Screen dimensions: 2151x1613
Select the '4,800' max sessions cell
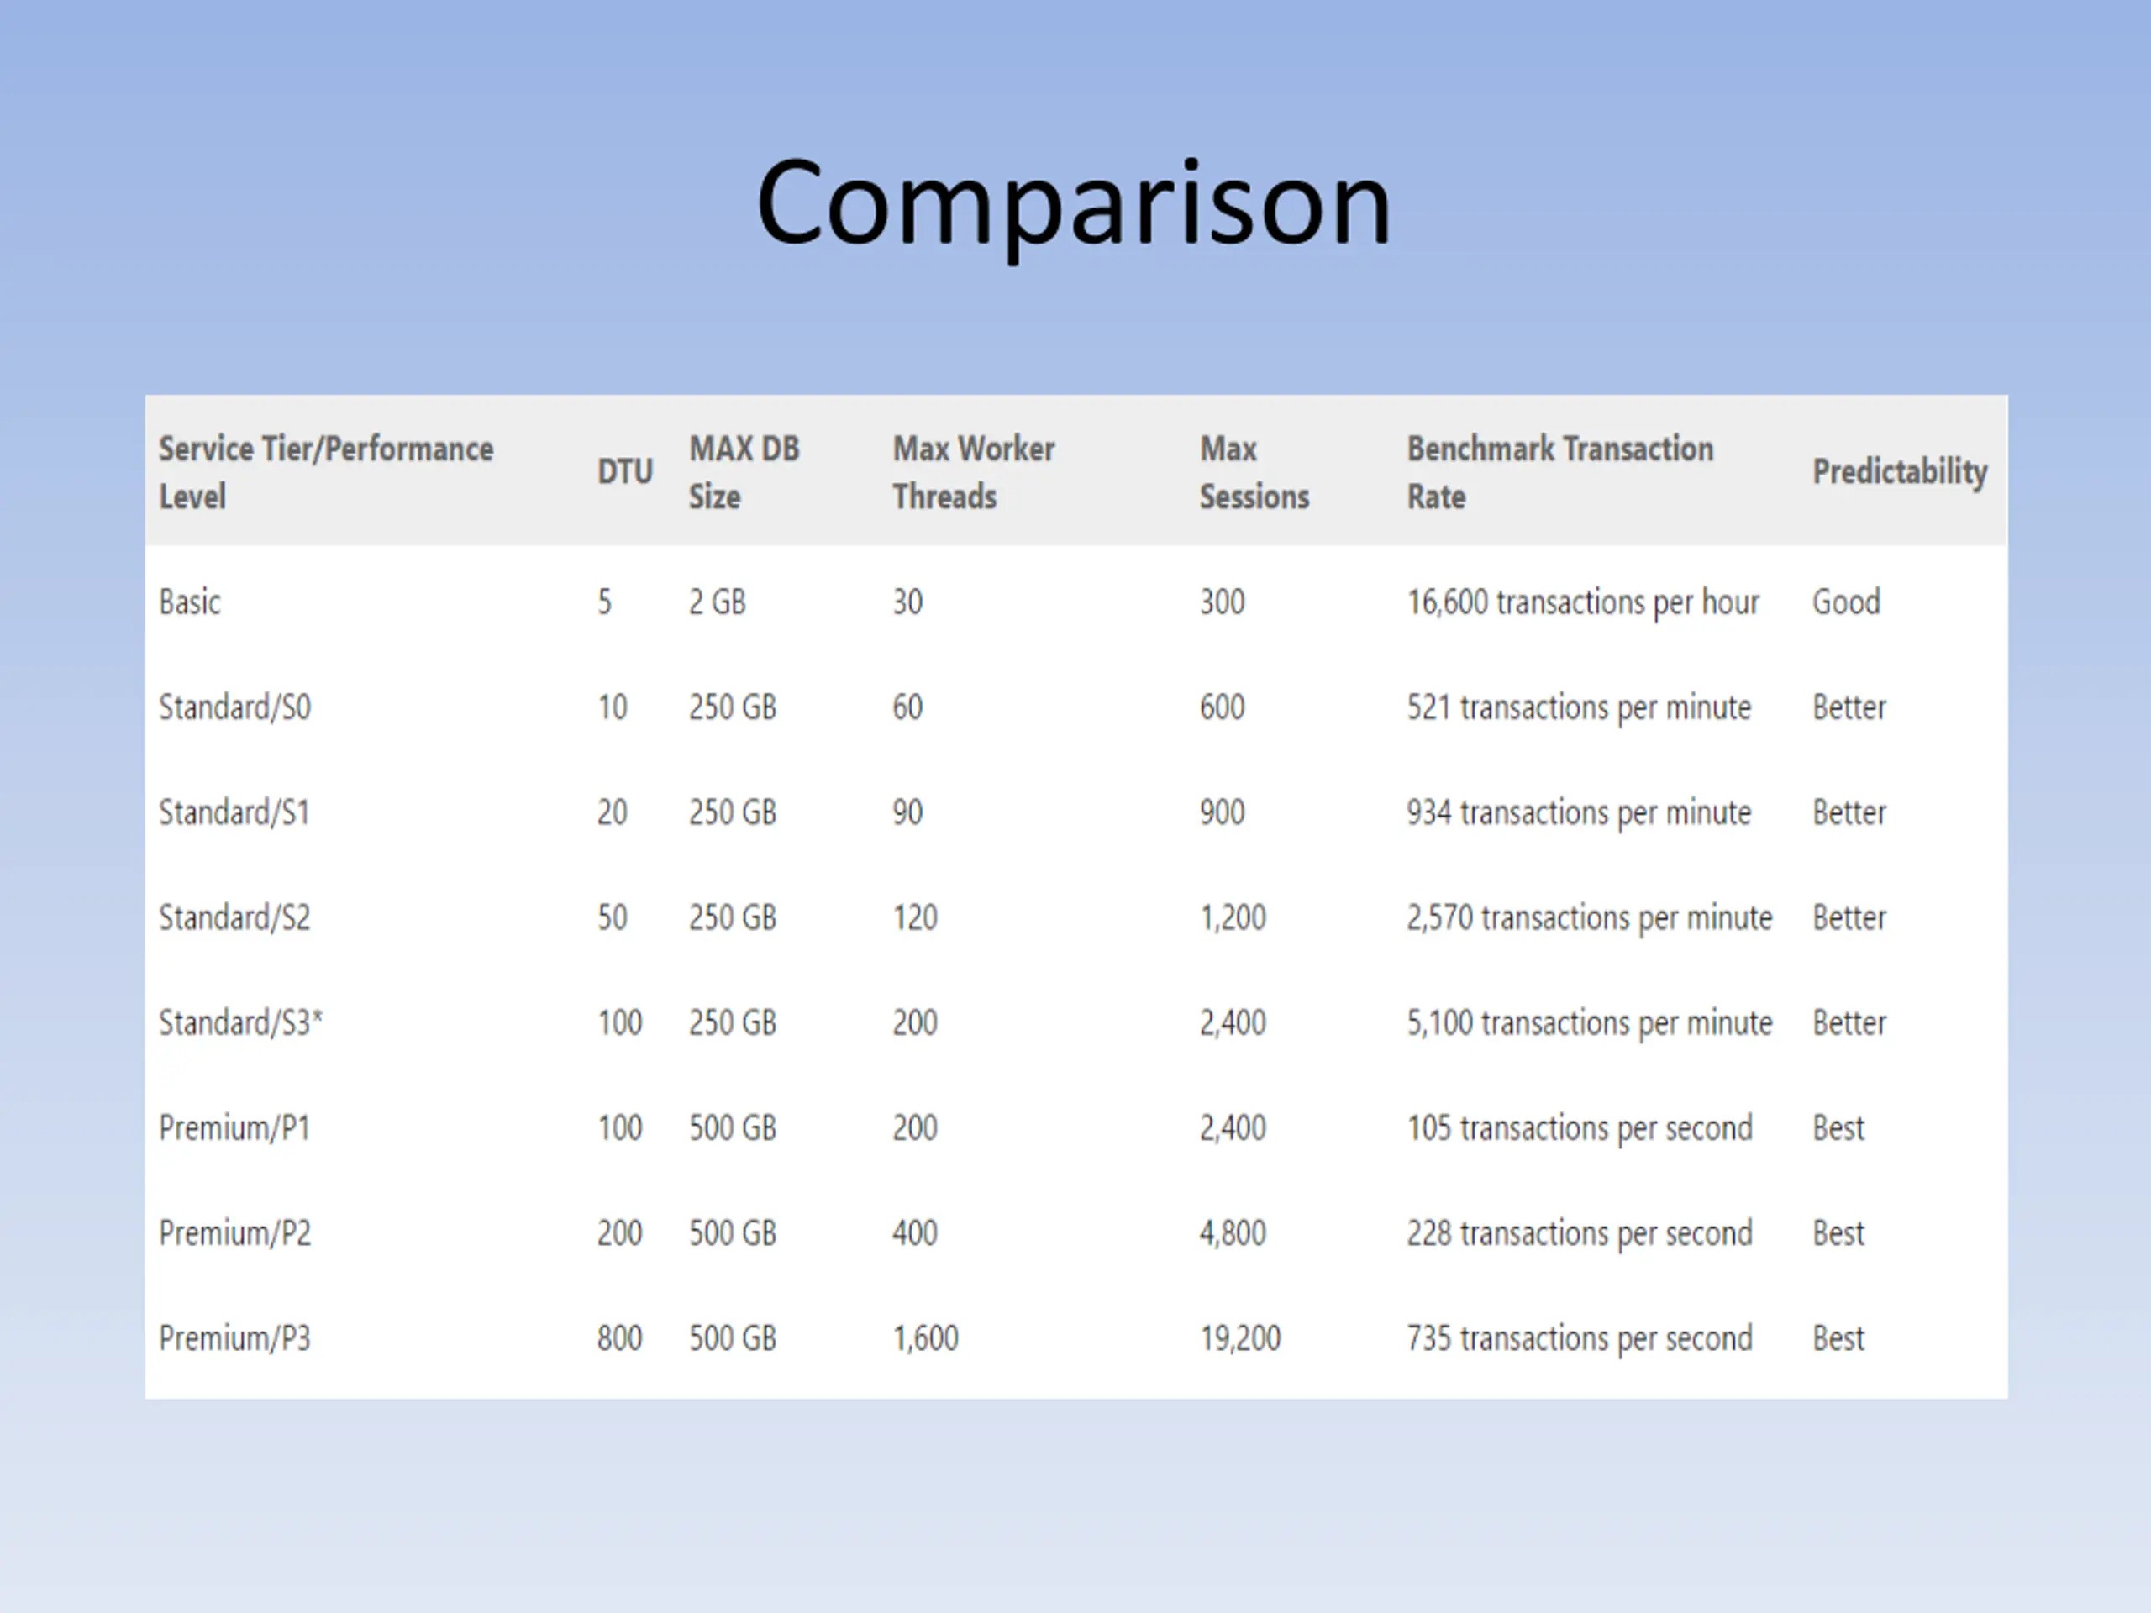[x=1232, y=1234]
